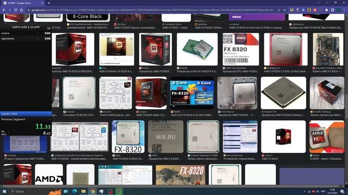Open the white AMD logo image

coord(49,174)
